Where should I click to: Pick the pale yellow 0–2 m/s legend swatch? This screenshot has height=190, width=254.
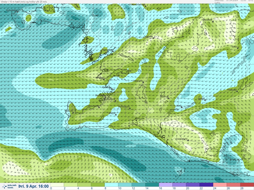pyautogui.click(x=57, y=185)
